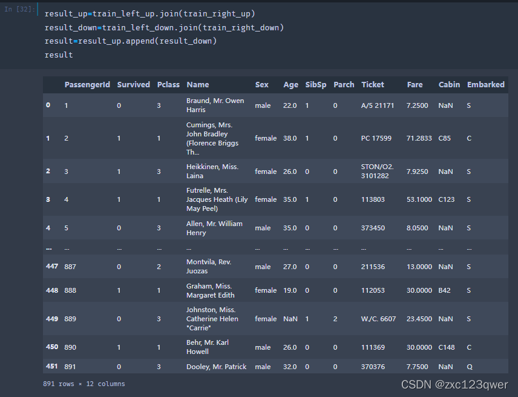The image size is (518, 397).
Task: Click the Fare column header
Action: (415, 85)
